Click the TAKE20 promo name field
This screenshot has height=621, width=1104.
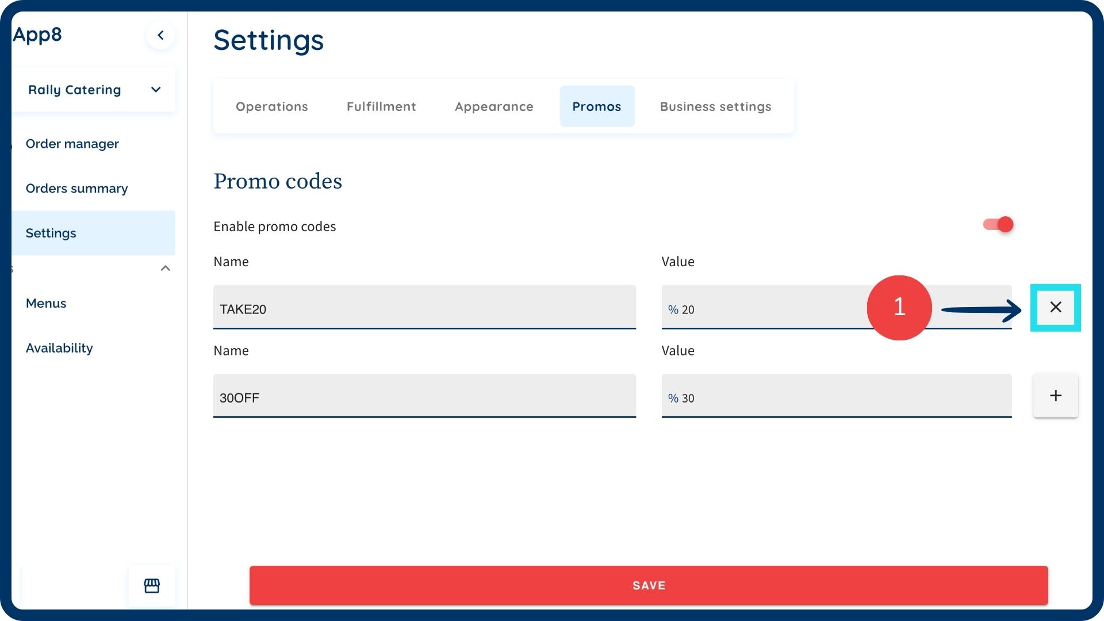click(424, 309)
